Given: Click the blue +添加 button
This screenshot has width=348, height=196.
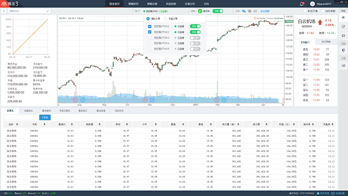Looking at the screenshot, I should tap(45, 117).
